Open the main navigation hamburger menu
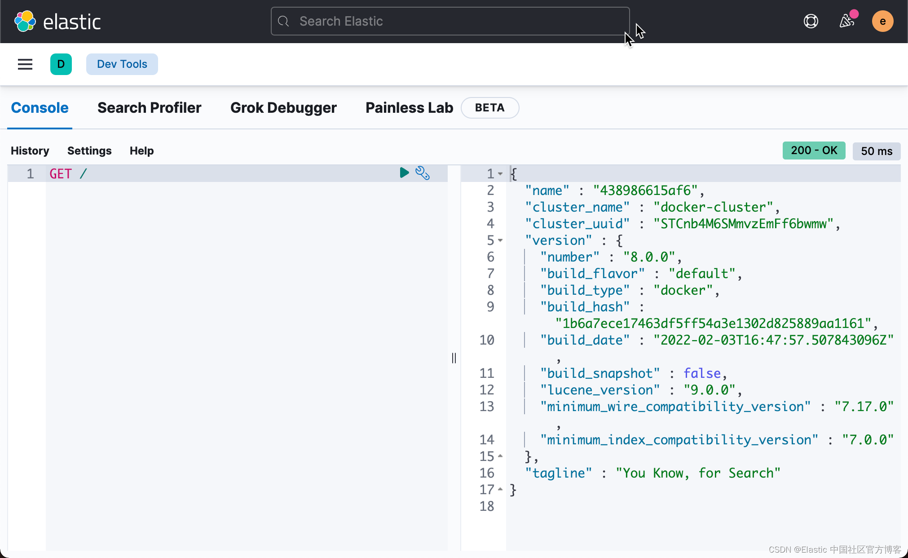Viewport: 908px width, 558px height. click(x=25, y=64)
